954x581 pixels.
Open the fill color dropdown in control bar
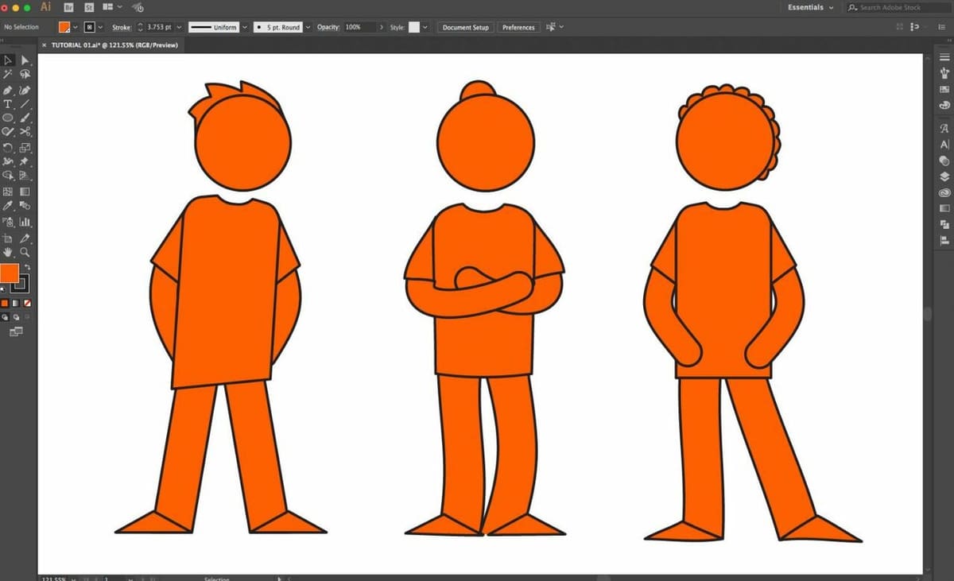point(76,27)
